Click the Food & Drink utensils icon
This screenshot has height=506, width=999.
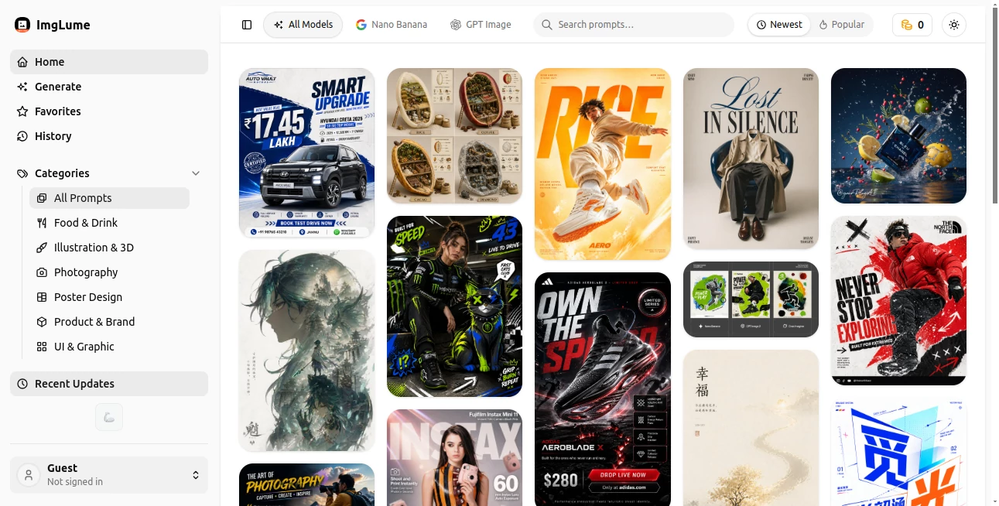pyautogui.click(x=42, y=223)
